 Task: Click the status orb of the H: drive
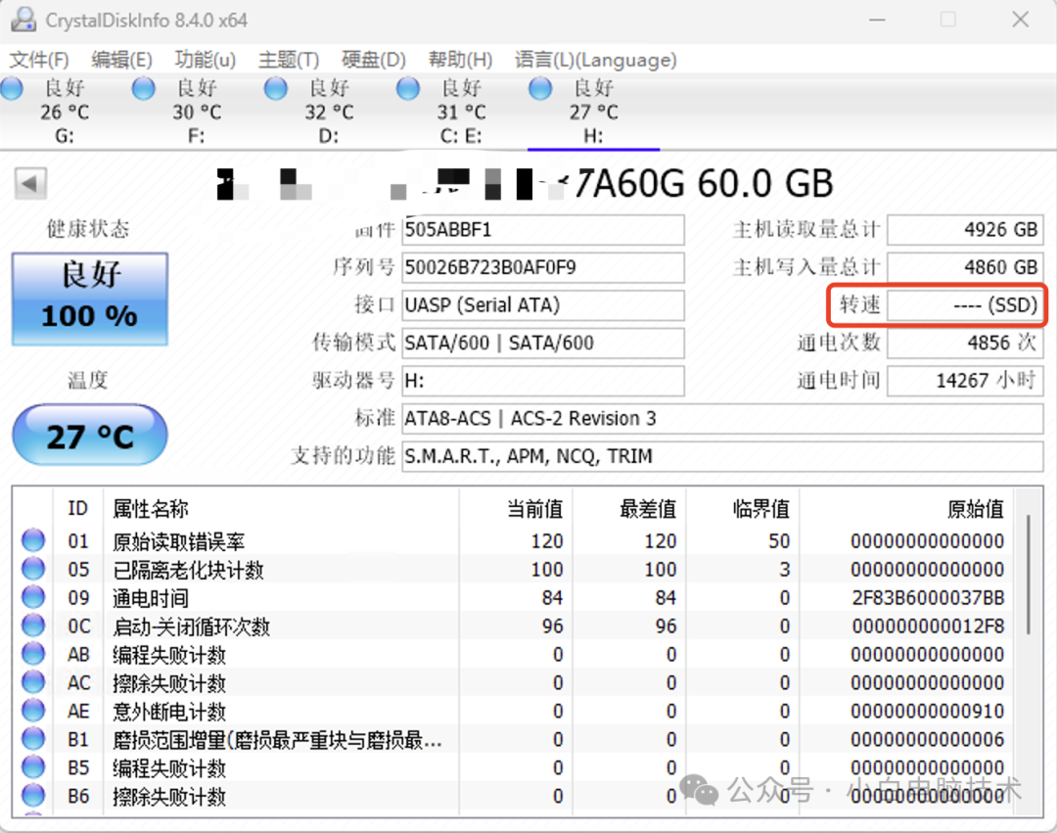[x=540, y=88]
